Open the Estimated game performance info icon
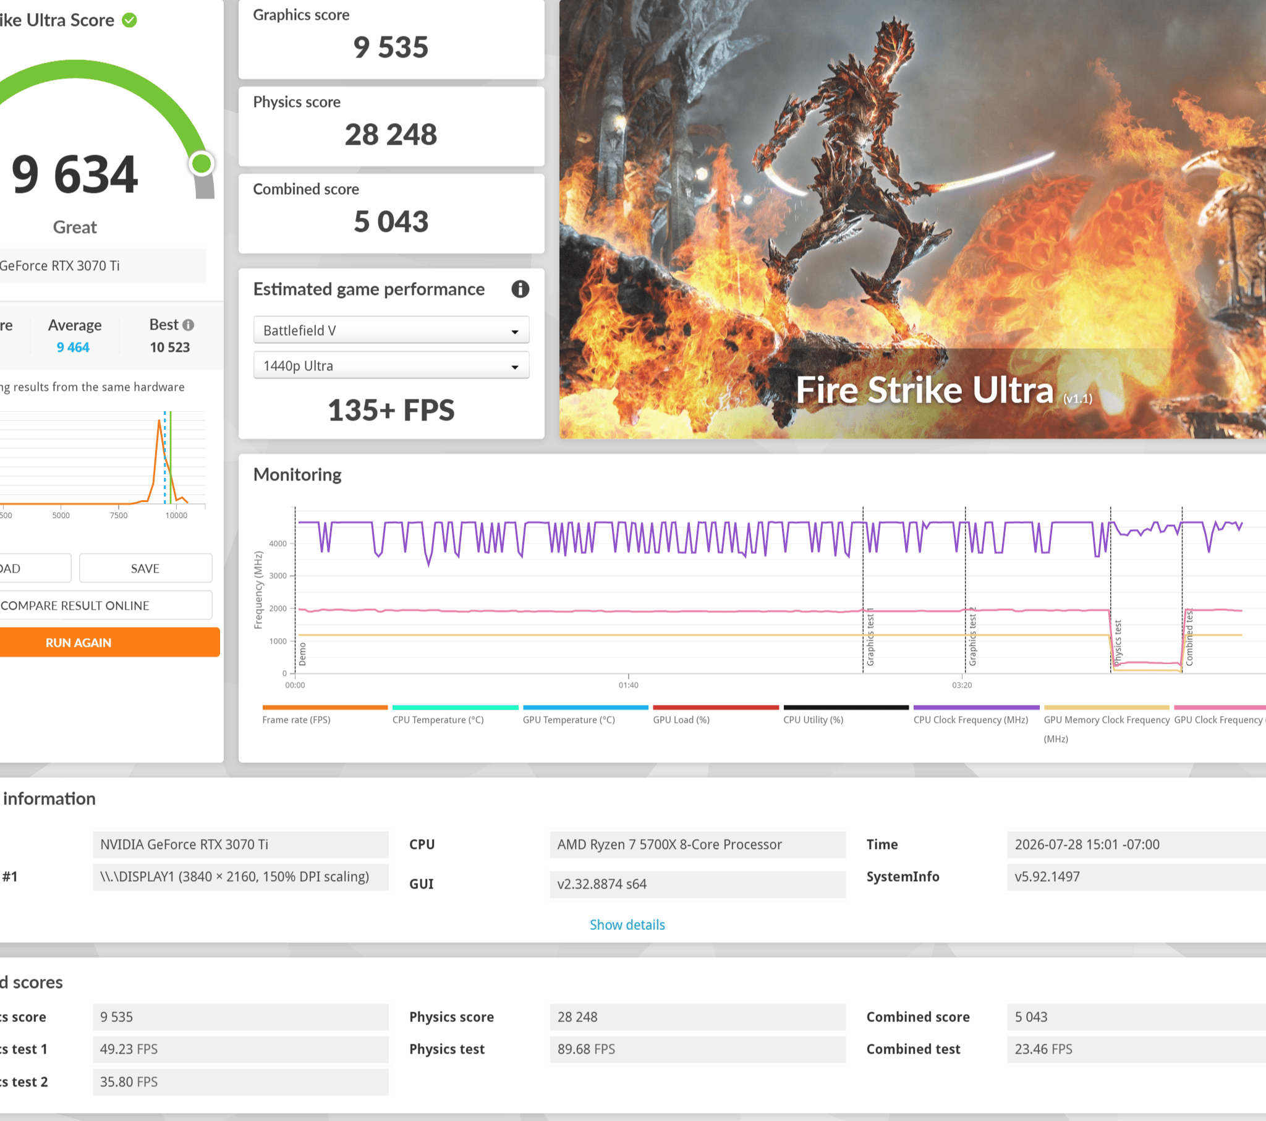 [x=520, y=289]
